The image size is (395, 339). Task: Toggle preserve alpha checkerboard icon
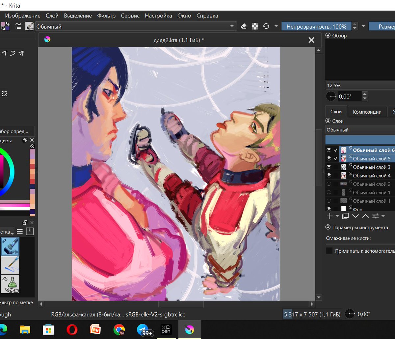point(255,26)
